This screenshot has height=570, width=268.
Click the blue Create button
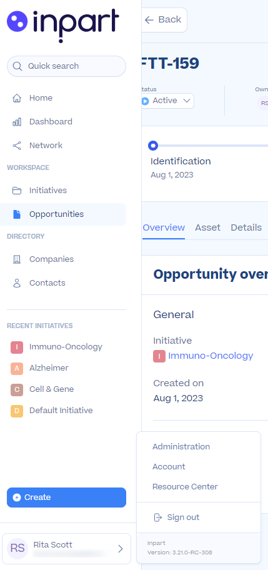66,497
